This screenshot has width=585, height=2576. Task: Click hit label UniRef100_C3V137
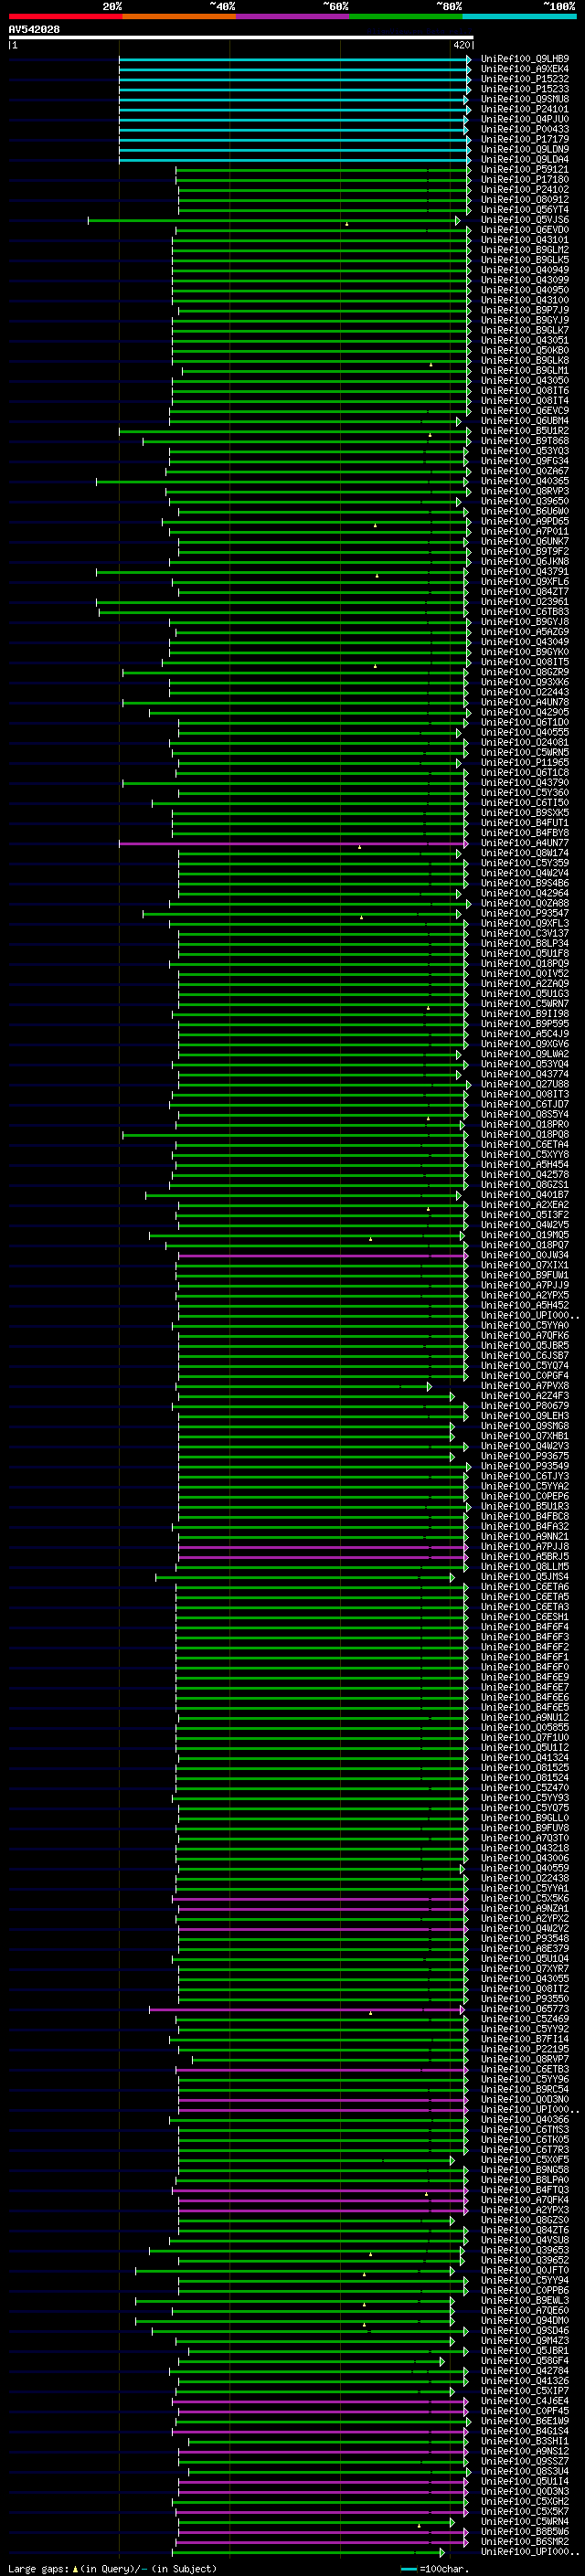tap(525, 933)
